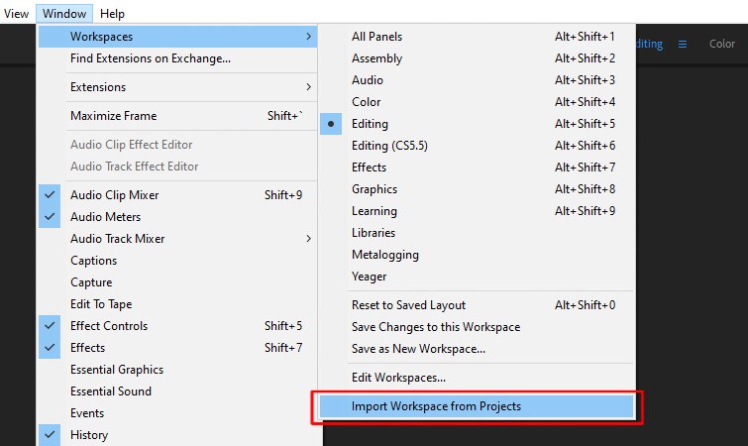Open the Edit To Tape panel
Viewport: 748px width, 446px height.
[x=177, y=304]
